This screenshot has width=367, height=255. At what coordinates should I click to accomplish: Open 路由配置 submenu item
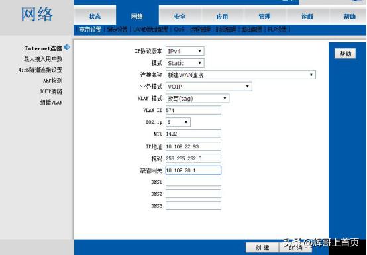point(252,30)
